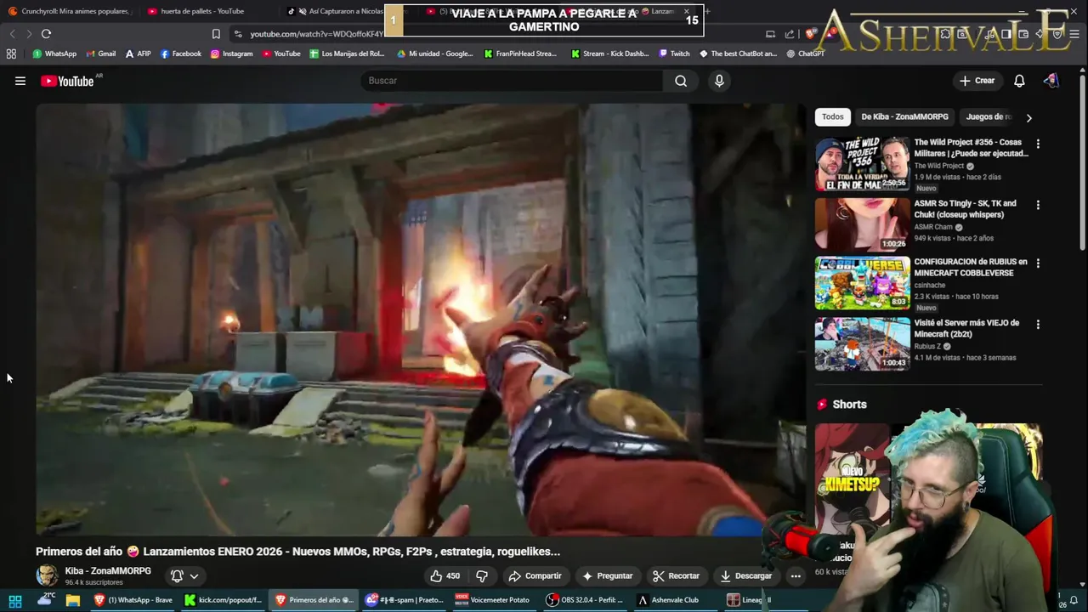Open the account avatar menu
The image size is (1088, 612).
click(x=1051, y=81)
